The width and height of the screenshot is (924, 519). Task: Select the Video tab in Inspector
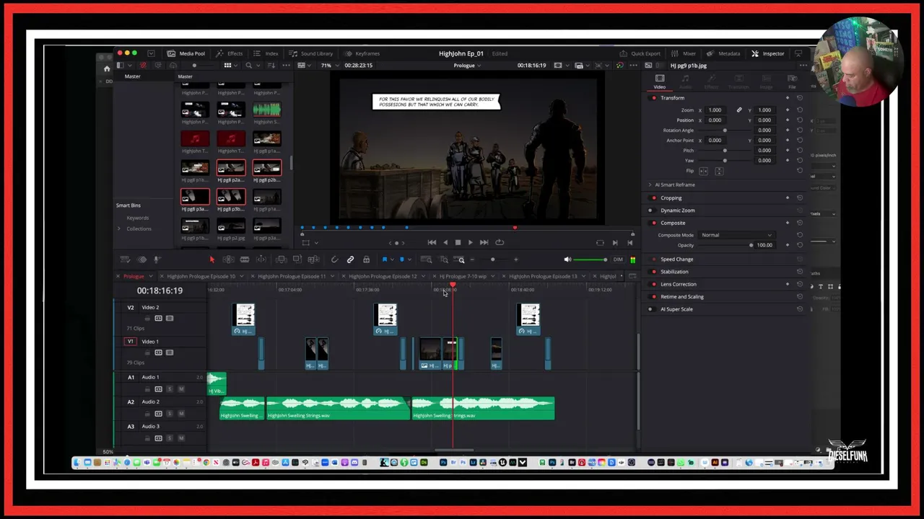[659, 81]
